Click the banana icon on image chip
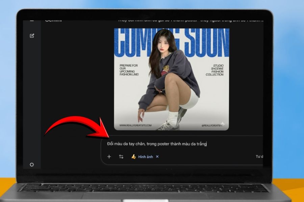The width and height of the screenshot is (304, 202). 133,157
